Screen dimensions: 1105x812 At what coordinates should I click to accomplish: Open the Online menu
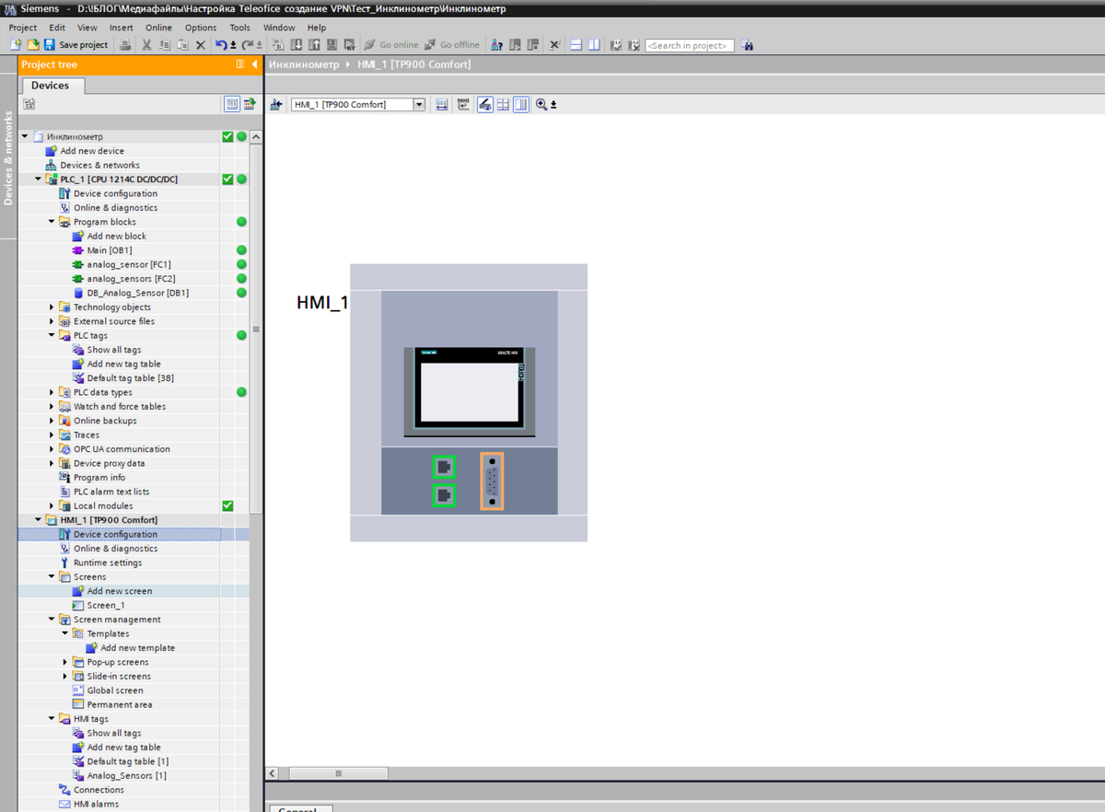click(158, 28)
